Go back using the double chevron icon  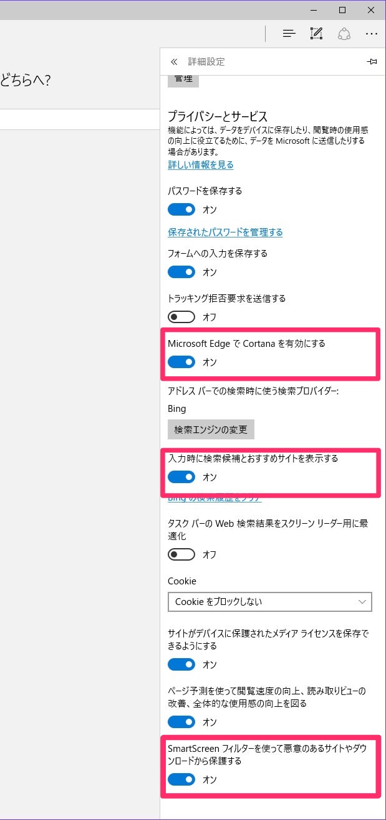click(x=174, y=62)
